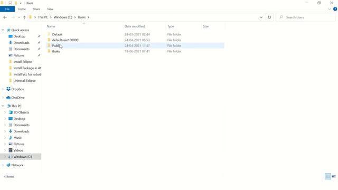Select the Default folder icon

[x=49, y=34]
